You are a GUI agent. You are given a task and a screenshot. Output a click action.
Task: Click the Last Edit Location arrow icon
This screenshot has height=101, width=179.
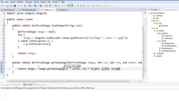pyautogui.click(x=99, y=6)
